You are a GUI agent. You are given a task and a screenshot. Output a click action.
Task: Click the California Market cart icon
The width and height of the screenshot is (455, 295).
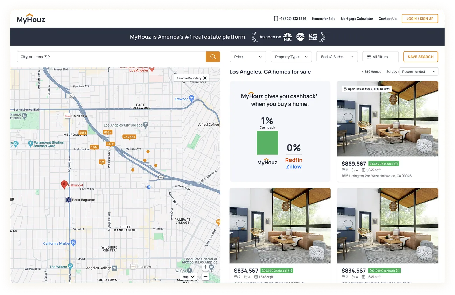[x=73, y=243]
